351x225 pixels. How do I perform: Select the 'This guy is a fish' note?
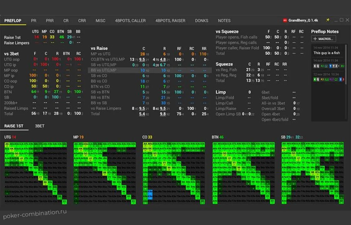click(x=327, y=53)
